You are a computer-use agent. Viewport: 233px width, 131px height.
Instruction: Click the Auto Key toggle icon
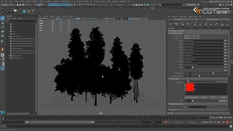tap(227, 122)
